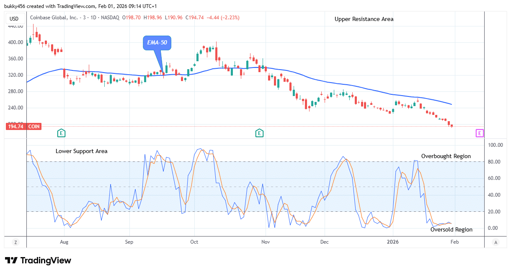Open the TradingView logo at bottom left
The image size is (511, 273).
[38, 260]
